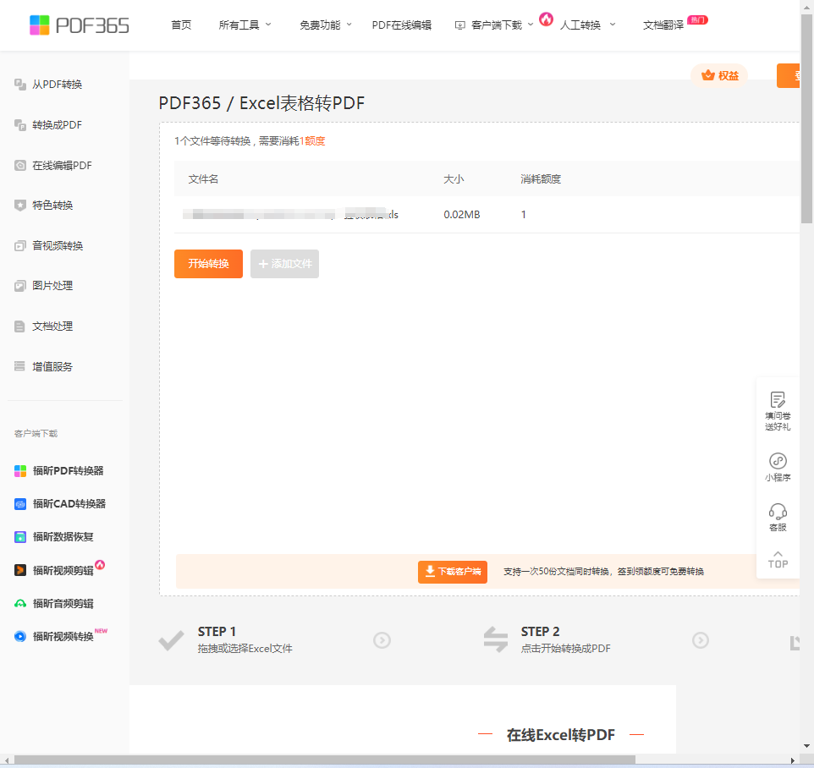This screenshot has height=768, width=814.
Task: Select 福昕视频转换 in the sidebar
Action: click(x=63, y=636)
